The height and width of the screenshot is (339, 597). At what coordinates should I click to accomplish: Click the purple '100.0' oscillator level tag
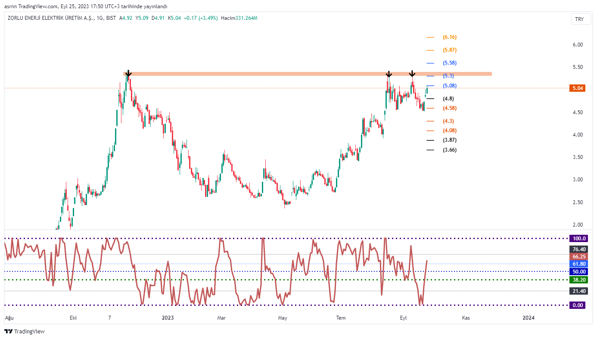[x=578, y=238]
